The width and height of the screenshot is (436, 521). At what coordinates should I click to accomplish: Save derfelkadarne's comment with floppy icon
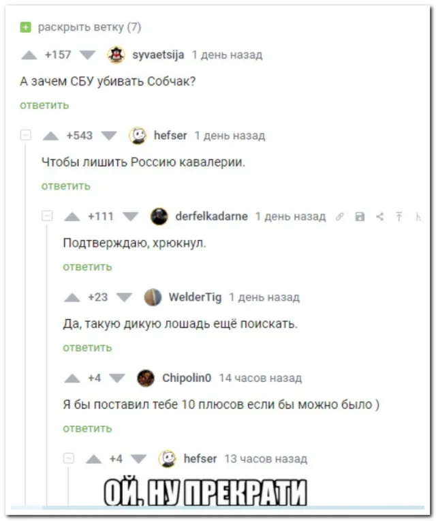click(360, 217)
